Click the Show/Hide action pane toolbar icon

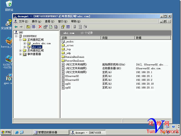(68, 27)
